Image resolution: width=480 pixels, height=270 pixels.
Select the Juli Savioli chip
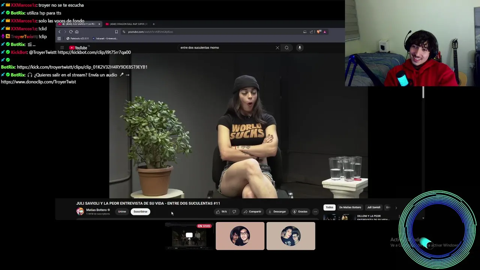373,207
